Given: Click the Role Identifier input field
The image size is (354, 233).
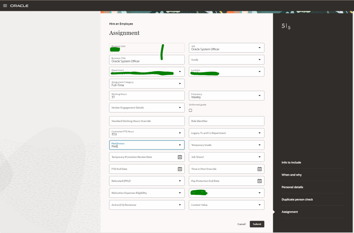Looking at the screenshot, I should click(226, 121).
